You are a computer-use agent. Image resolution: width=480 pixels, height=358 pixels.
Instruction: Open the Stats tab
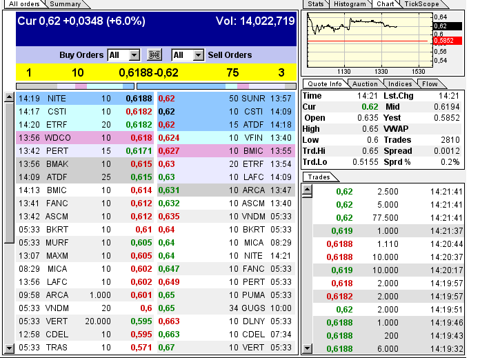(316, 4)
